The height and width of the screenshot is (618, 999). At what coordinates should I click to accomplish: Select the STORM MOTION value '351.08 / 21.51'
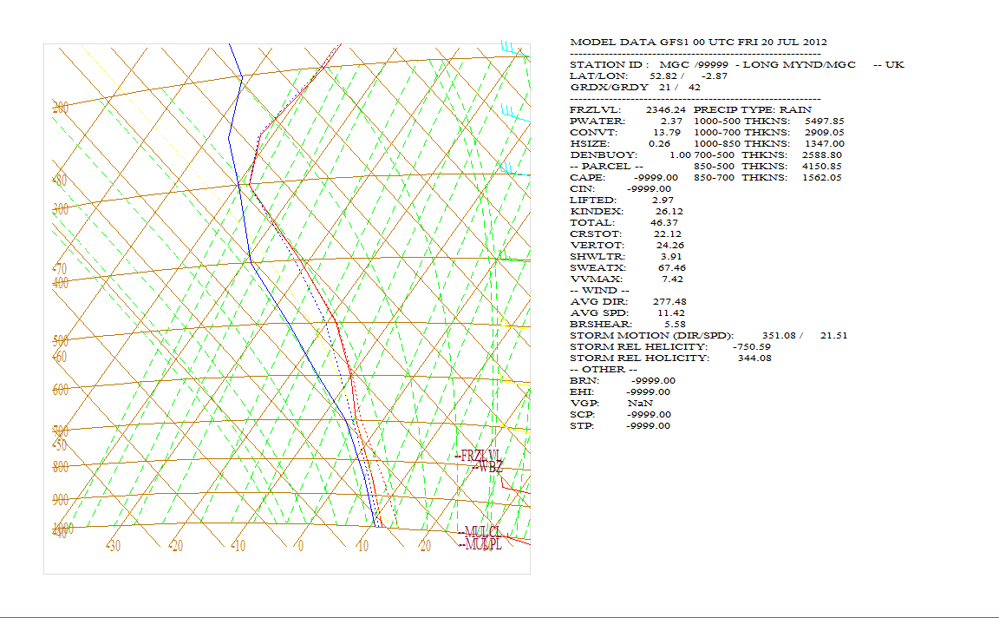pyautogui.click(x=805, y=335)
